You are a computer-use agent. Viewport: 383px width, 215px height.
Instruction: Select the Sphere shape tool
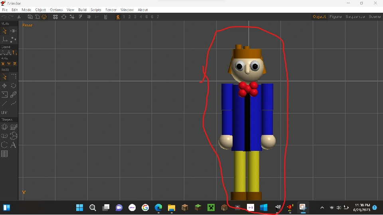pyautogui.click(x=4, y=127)
